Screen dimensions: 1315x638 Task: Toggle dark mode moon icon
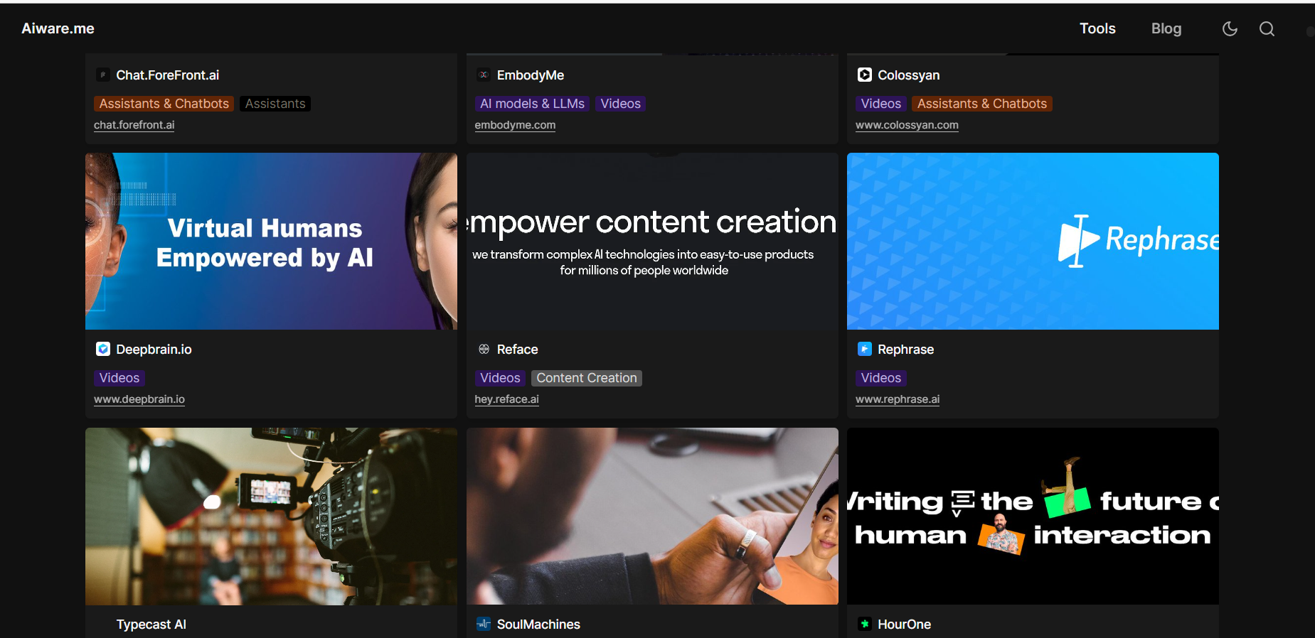point(1230,28)
